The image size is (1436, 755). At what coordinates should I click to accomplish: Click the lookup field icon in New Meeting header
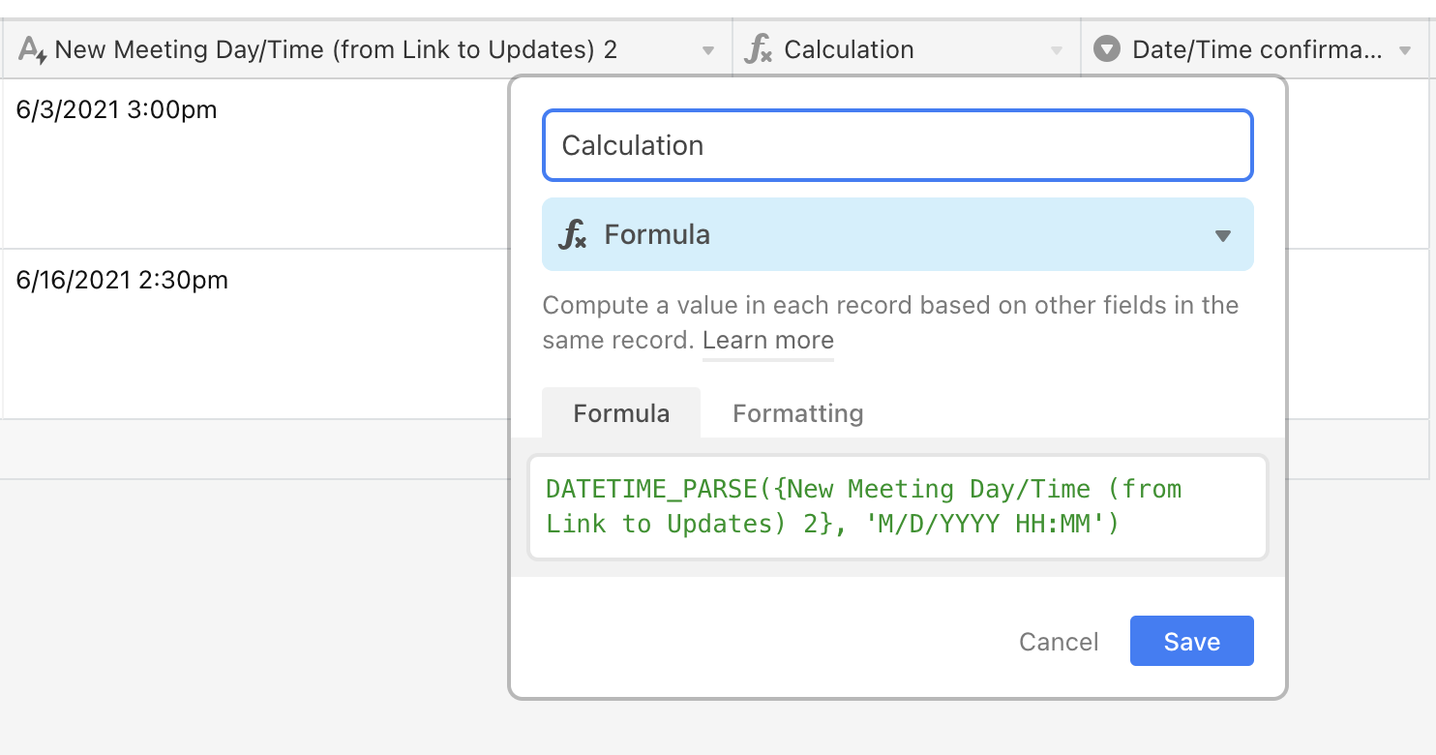(32, 49)
